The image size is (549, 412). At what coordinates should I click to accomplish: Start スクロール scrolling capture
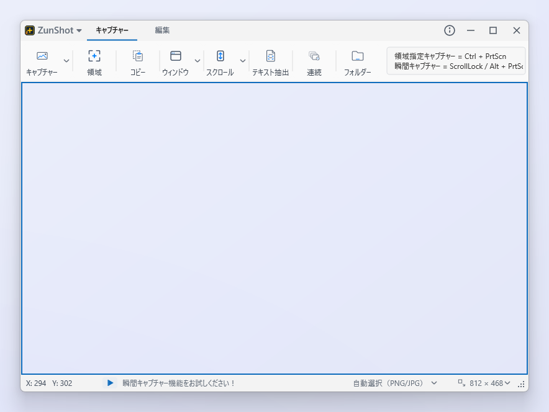(x=220, y=62)
